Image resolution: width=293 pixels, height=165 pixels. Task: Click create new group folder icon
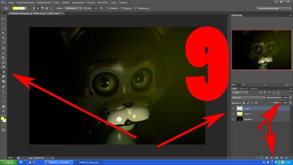(x=277, y=158)
